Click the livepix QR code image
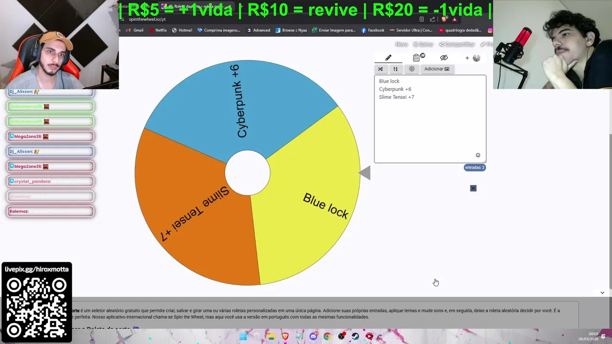 click(x=37, y=308)
